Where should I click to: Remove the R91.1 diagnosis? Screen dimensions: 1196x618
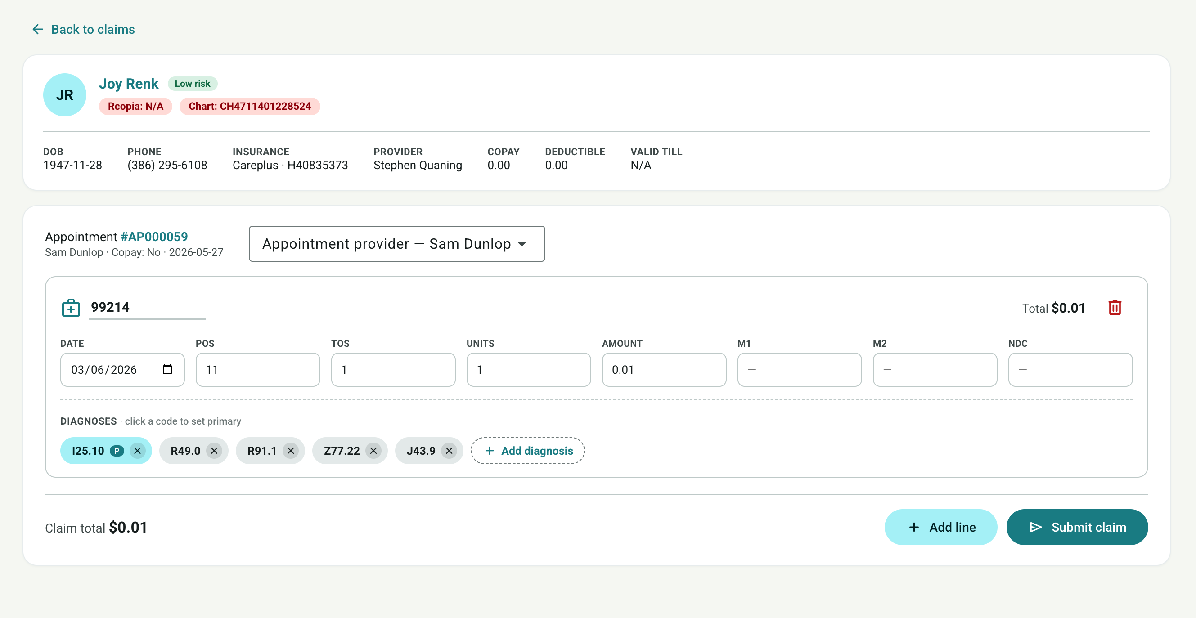pos(291,451)
